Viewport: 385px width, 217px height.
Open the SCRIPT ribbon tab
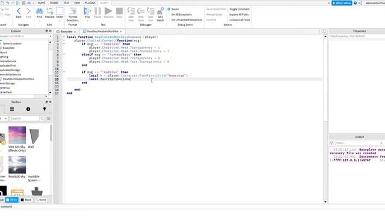pos(104,2)
